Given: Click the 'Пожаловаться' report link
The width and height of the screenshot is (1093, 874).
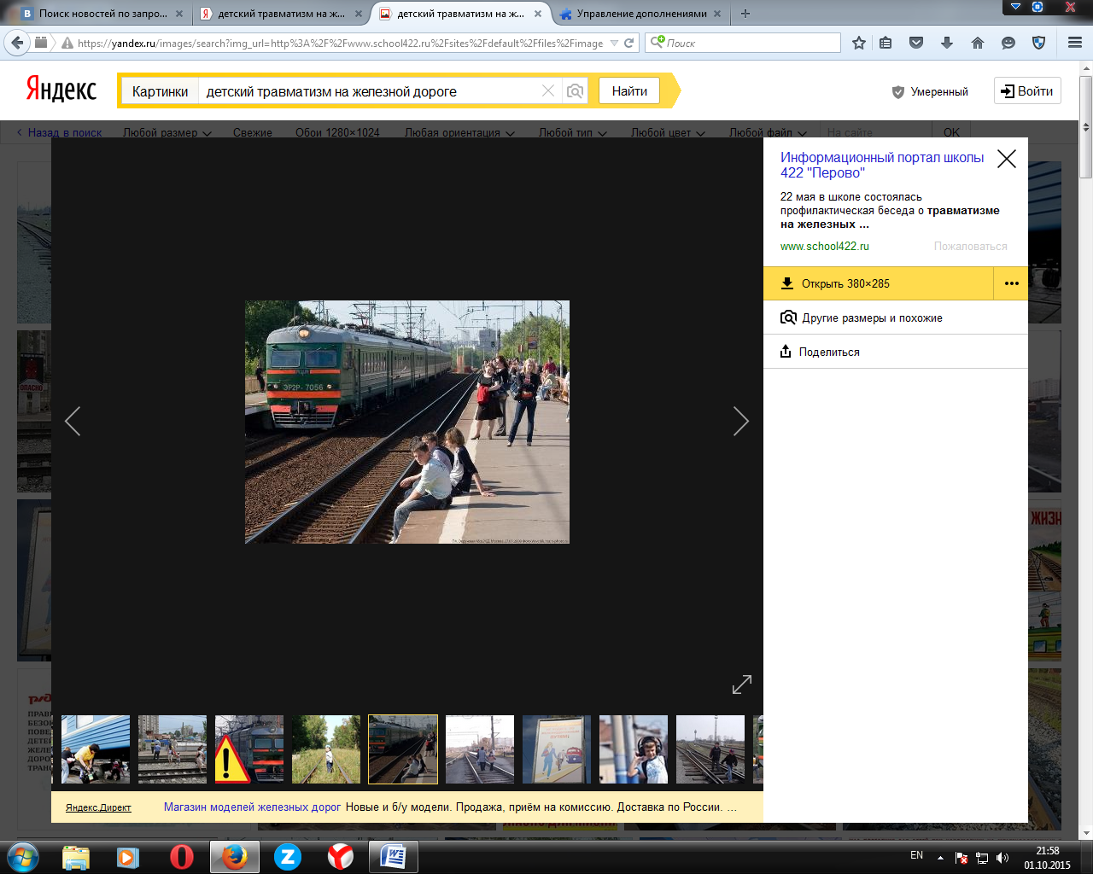Looking at the screenshot, I should click(970, 246).
